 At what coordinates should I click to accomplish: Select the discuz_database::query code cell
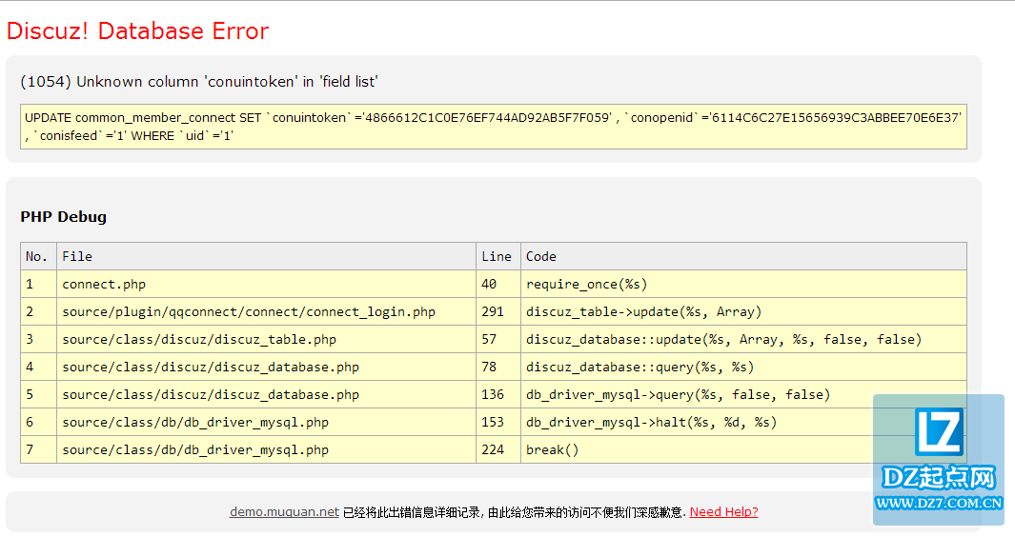(x=743, y=367)
